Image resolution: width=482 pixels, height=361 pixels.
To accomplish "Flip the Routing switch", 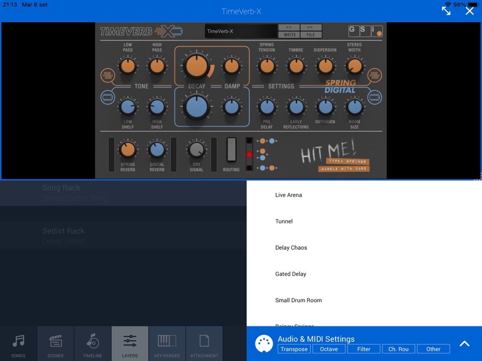I will [231, 150].
